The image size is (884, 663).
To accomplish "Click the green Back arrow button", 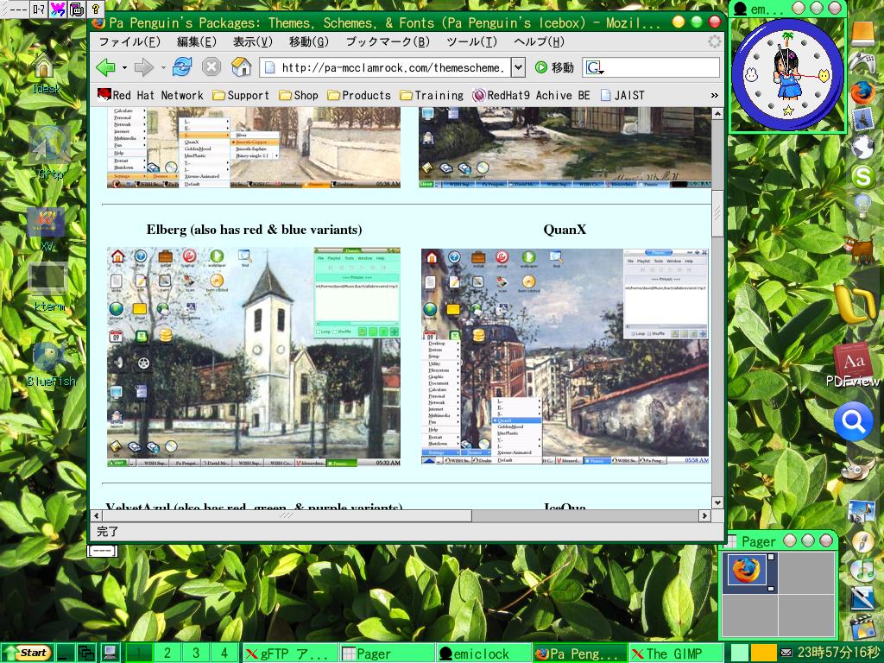I will [x=105, y=67].
